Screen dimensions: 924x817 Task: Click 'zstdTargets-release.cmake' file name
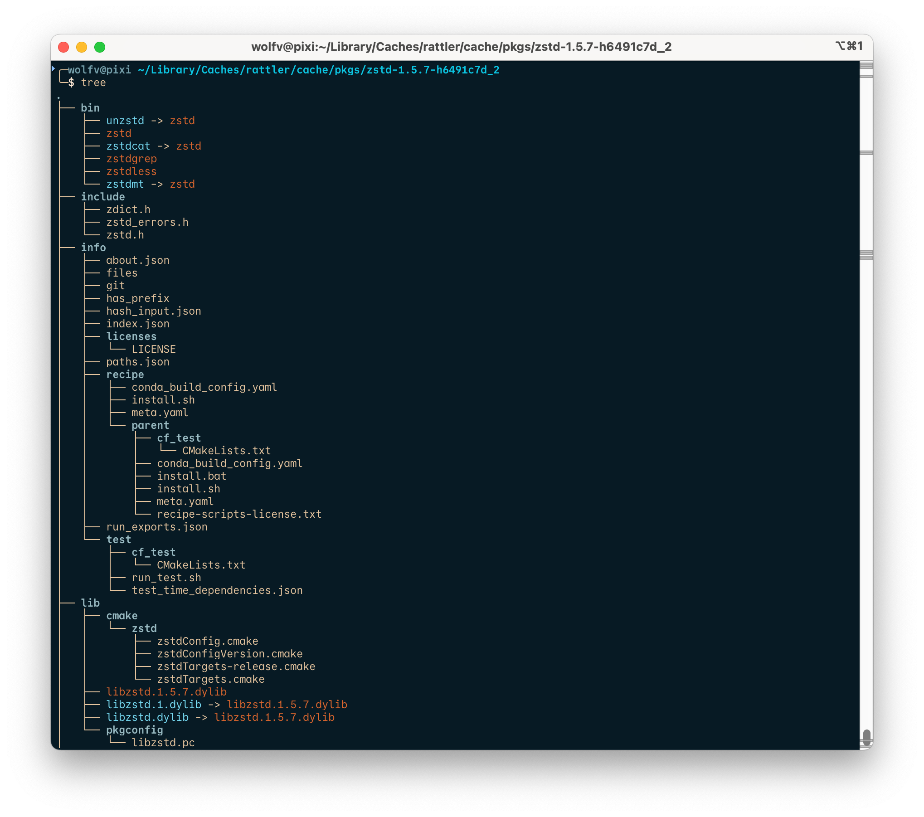click(236, 666)
